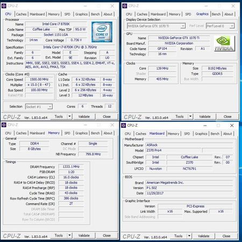Open the NVIDIA GeForce GTX 1070 Ti device dropdown

point(156,26)
